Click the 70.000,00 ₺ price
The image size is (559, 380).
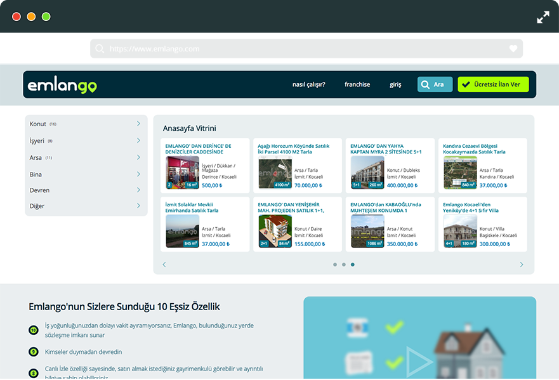308,185
